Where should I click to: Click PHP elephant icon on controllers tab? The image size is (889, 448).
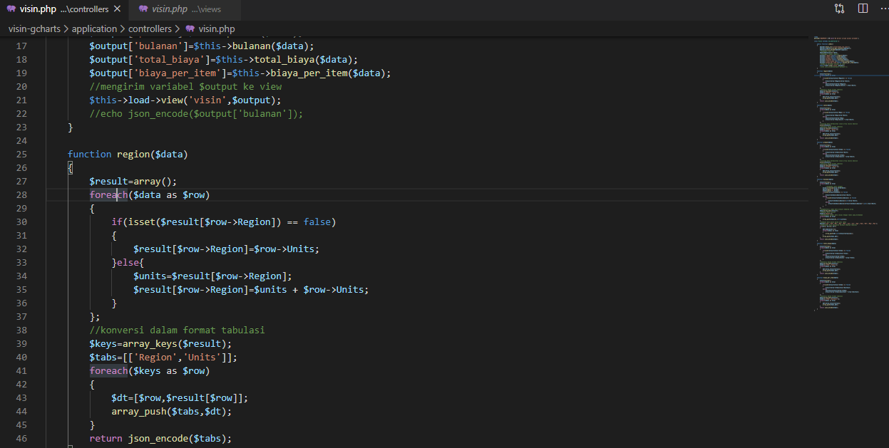click(x=11, y=9)
